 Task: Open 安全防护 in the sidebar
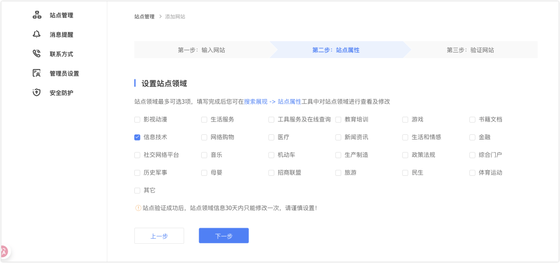pyautogui.click(x=61, y=93)
